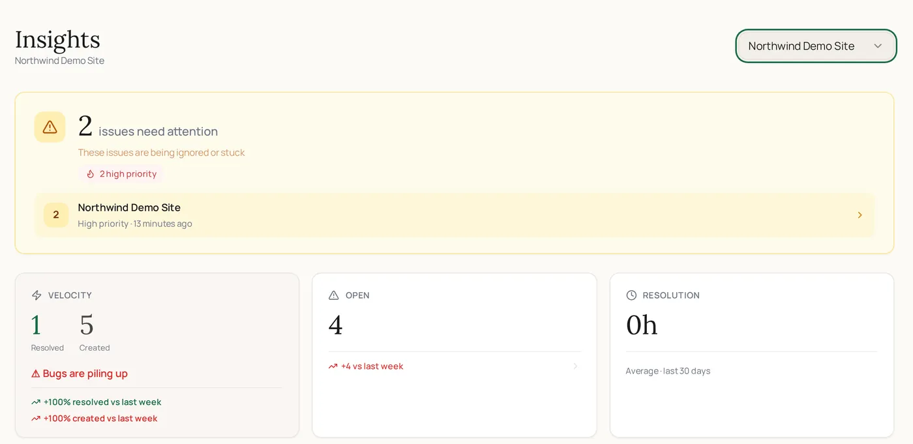
Task: Open the Northwind Demo Site dropdown
Action: [816, 46]
